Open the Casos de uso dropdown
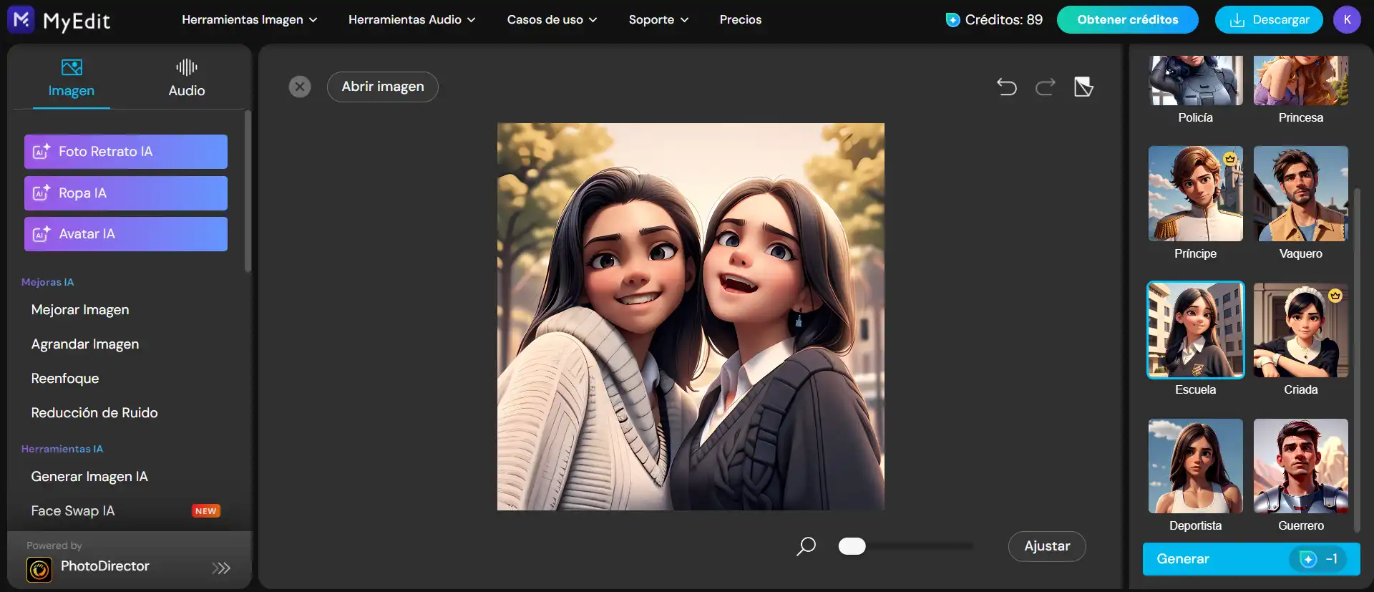 click(x=552, y=20)
